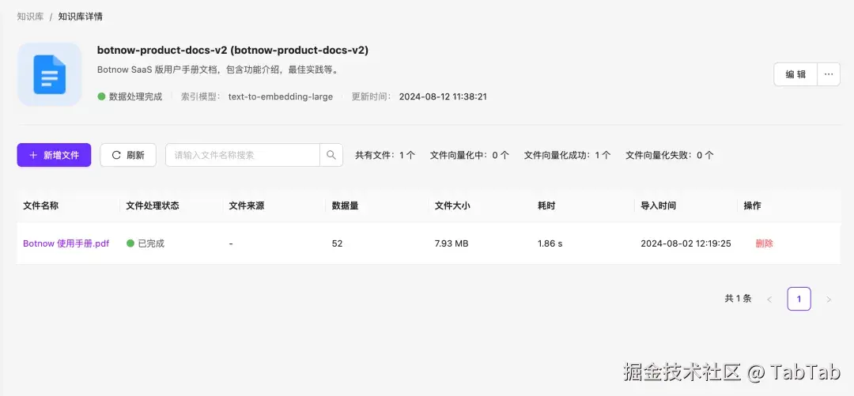
Task: Click the 共 1 条 total label
Action: point(738,299)
